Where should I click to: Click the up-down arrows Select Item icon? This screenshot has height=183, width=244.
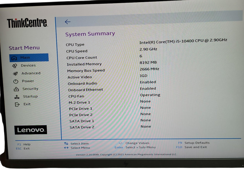(66, 144)
